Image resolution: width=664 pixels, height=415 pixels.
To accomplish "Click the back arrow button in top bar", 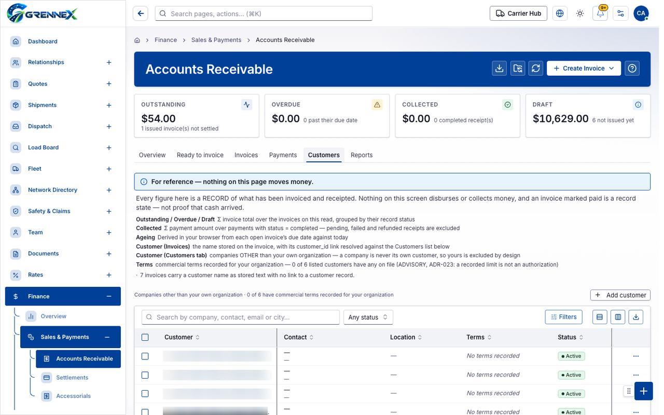I will pyautogui.click(x=141, y=13).
